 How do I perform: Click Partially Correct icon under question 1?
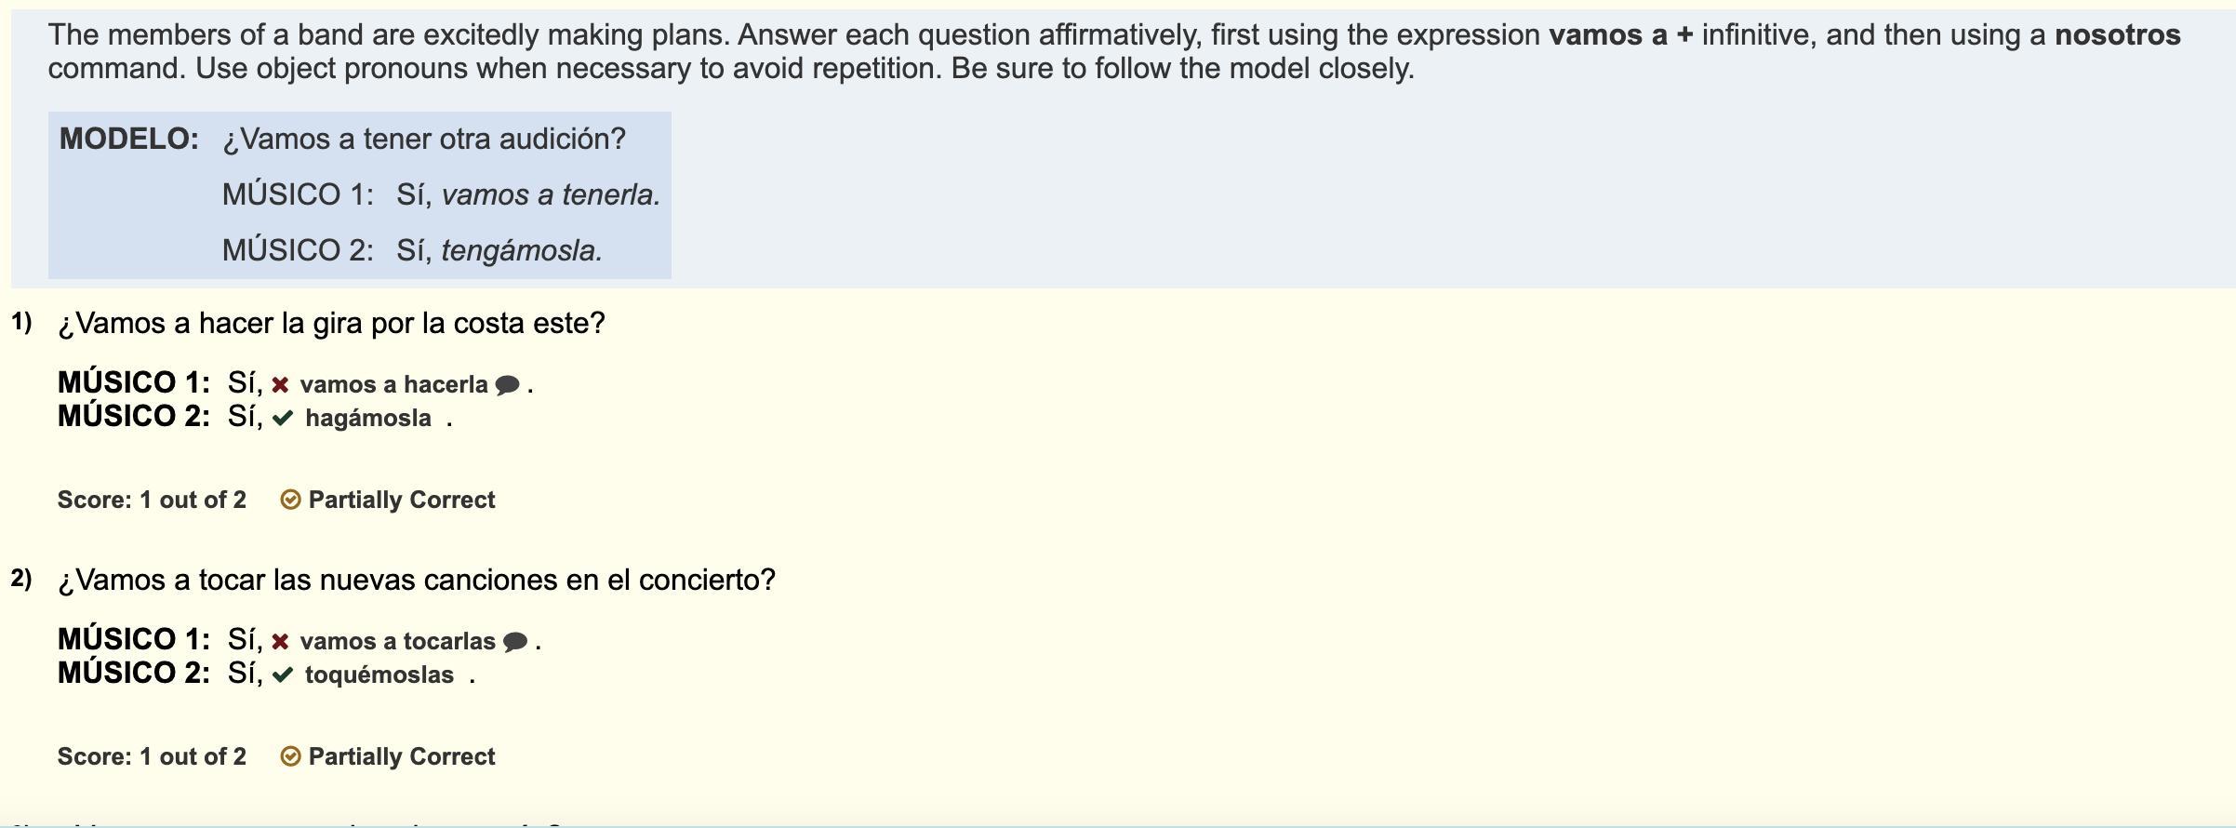pyautogui.click(x=290, y=501)
